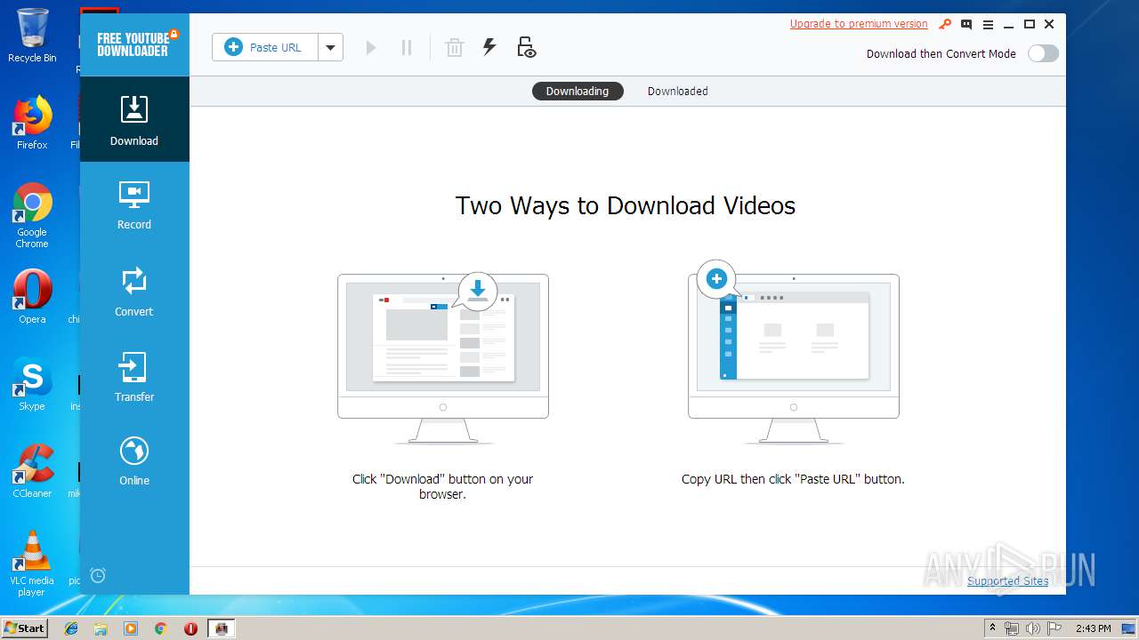The height and width of the screenshot is (640, 1139).
Task: Click the pause download icon
Action: coord(407,47)
